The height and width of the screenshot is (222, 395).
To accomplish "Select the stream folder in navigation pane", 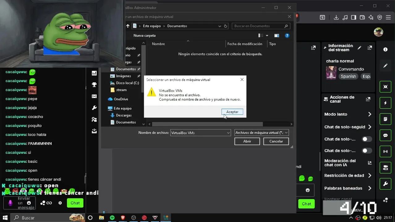I will 121,90.
